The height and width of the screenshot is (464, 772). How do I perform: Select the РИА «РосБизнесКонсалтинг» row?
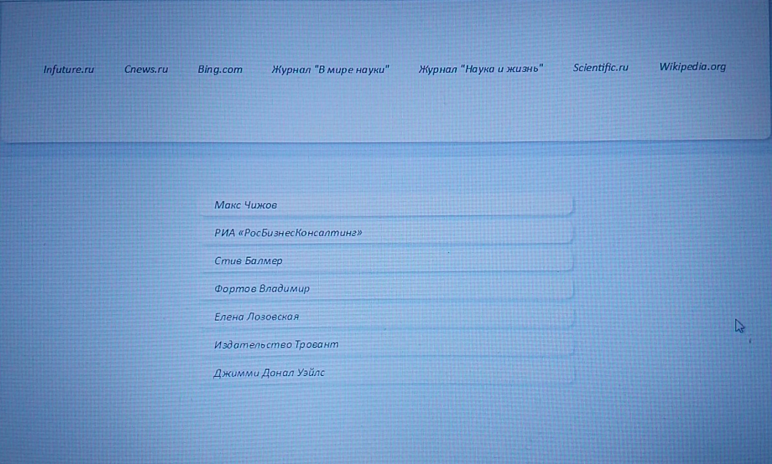(x=387, y=233)
